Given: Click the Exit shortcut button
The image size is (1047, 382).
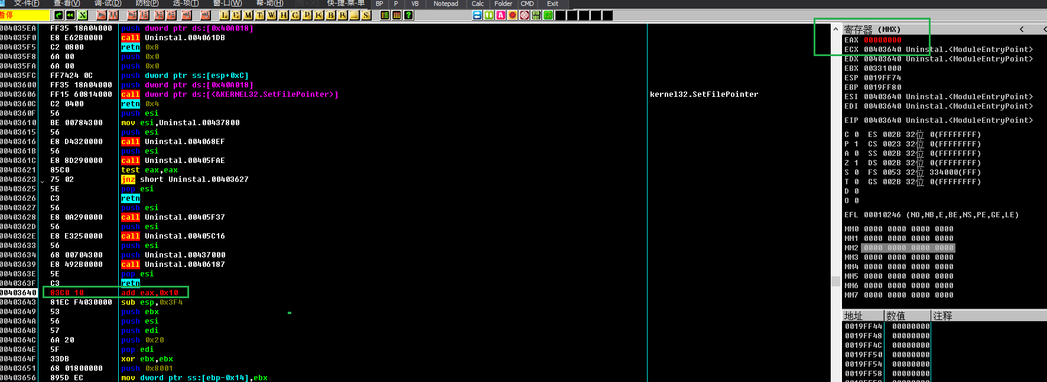Looking at the screenshot, I should pyautogui.click(x=552, y=4).
